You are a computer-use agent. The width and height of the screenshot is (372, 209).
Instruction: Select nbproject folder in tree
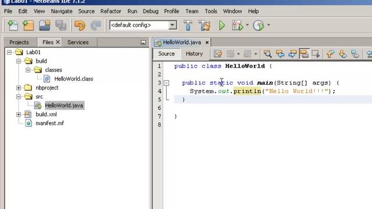coord(47,88)
